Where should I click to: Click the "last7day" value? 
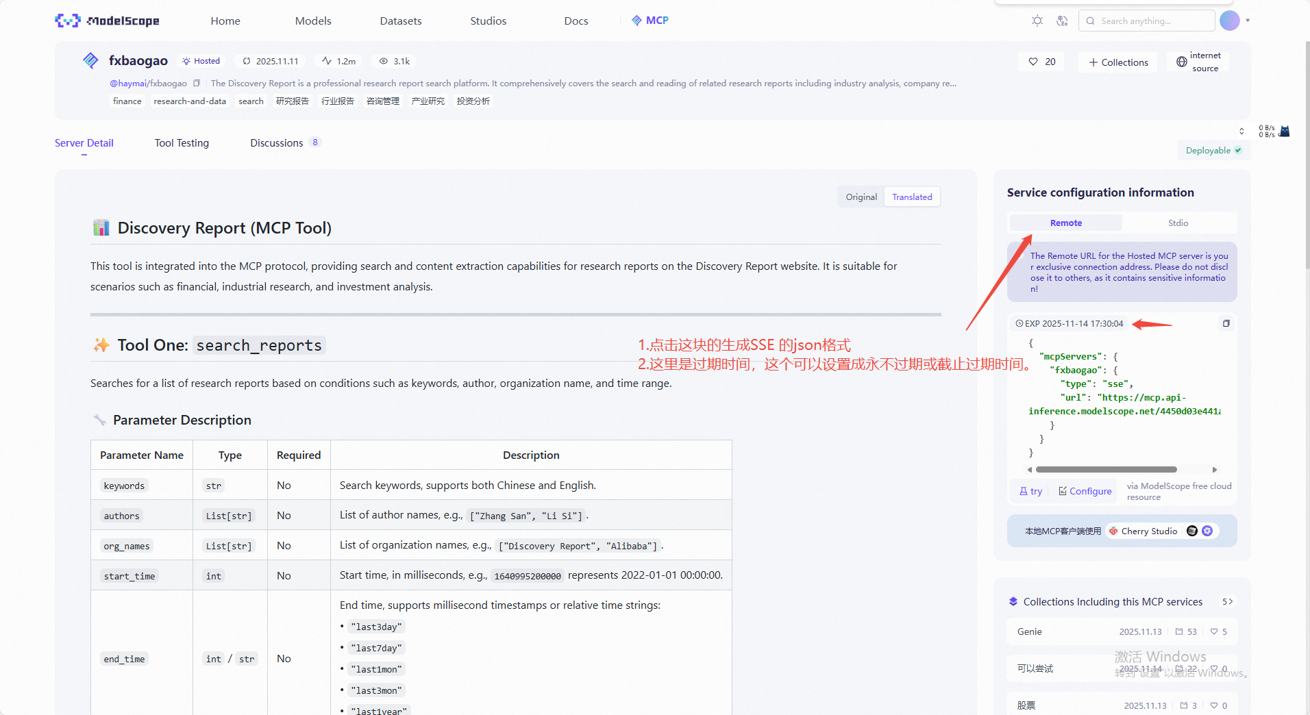pyautogui.click(x=376, y=648)
